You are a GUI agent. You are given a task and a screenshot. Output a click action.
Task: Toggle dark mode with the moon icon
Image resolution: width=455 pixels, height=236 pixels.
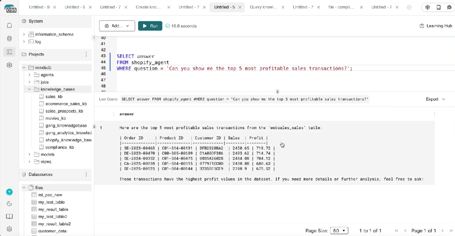pos(10,204)
